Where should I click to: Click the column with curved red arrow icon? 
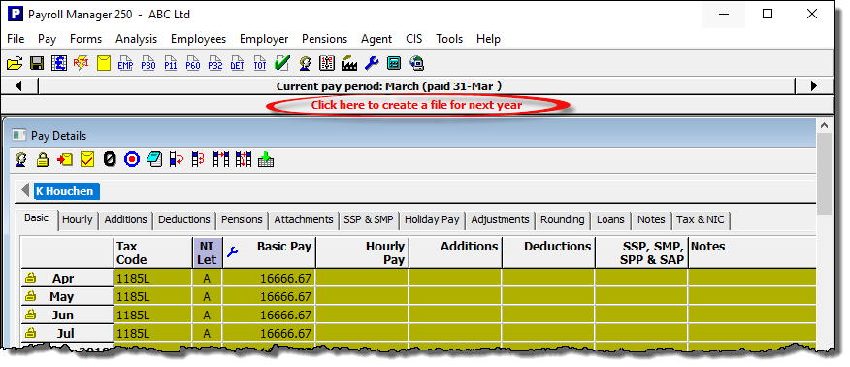[x=177, y=159]
